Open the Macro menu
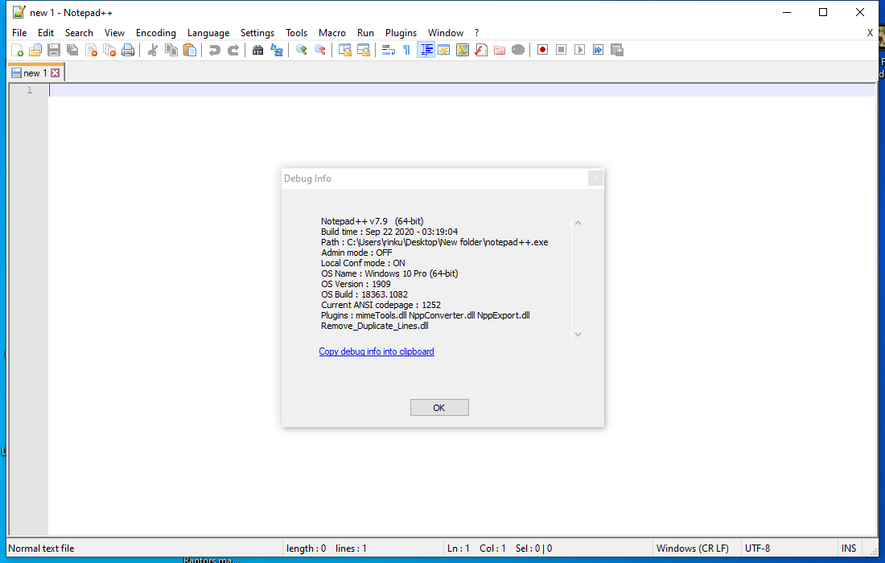 [331, 33]
